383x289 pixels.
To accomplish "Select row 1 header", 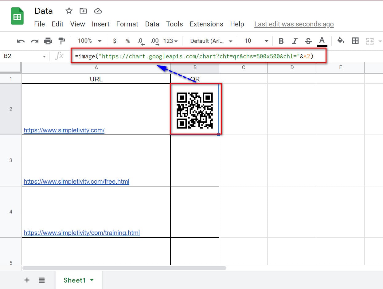I will tap(11, 79).
